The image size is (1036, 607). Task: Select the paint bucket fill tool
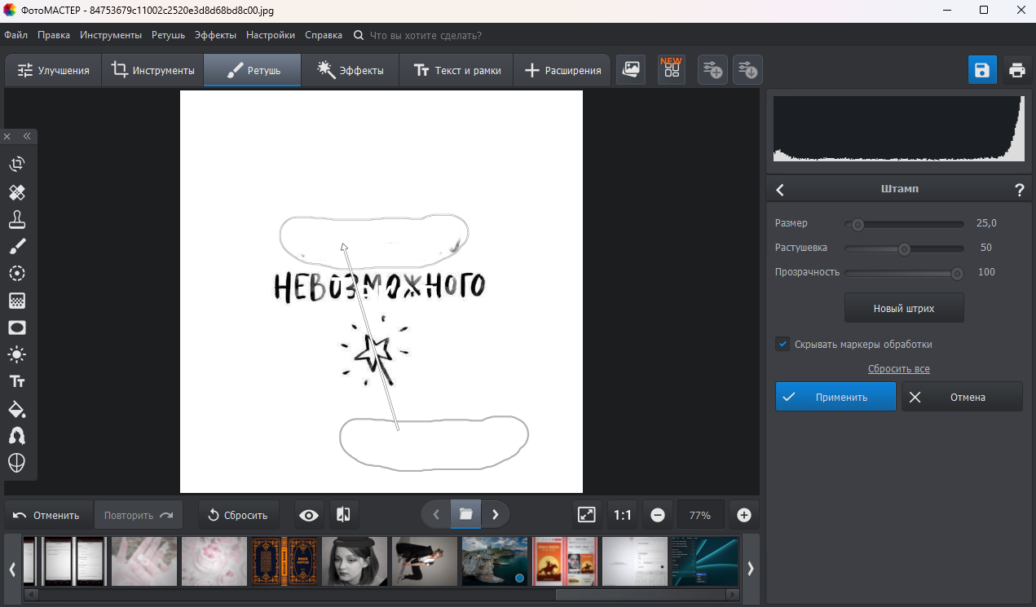[17, 409]
